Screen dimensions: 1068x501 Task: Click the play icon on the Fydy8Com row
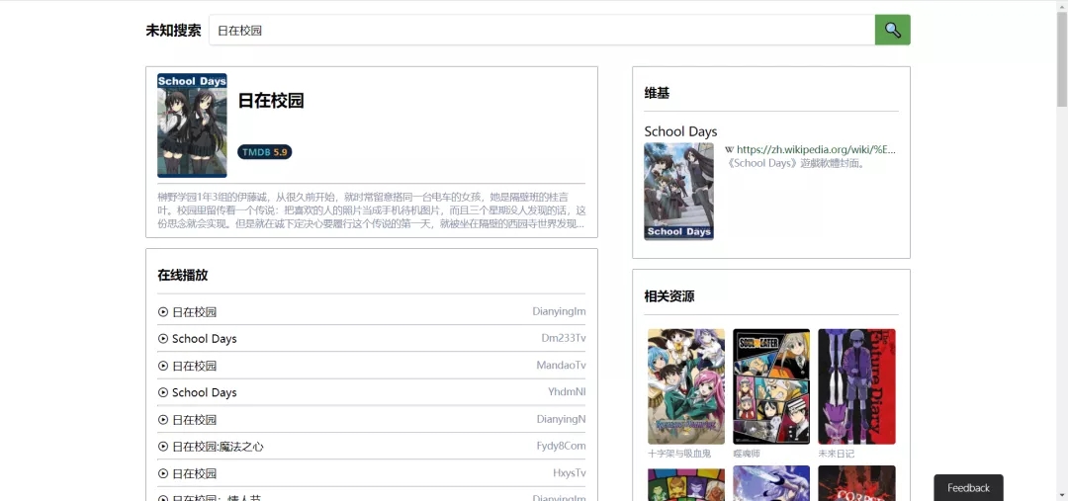point(163,447)
